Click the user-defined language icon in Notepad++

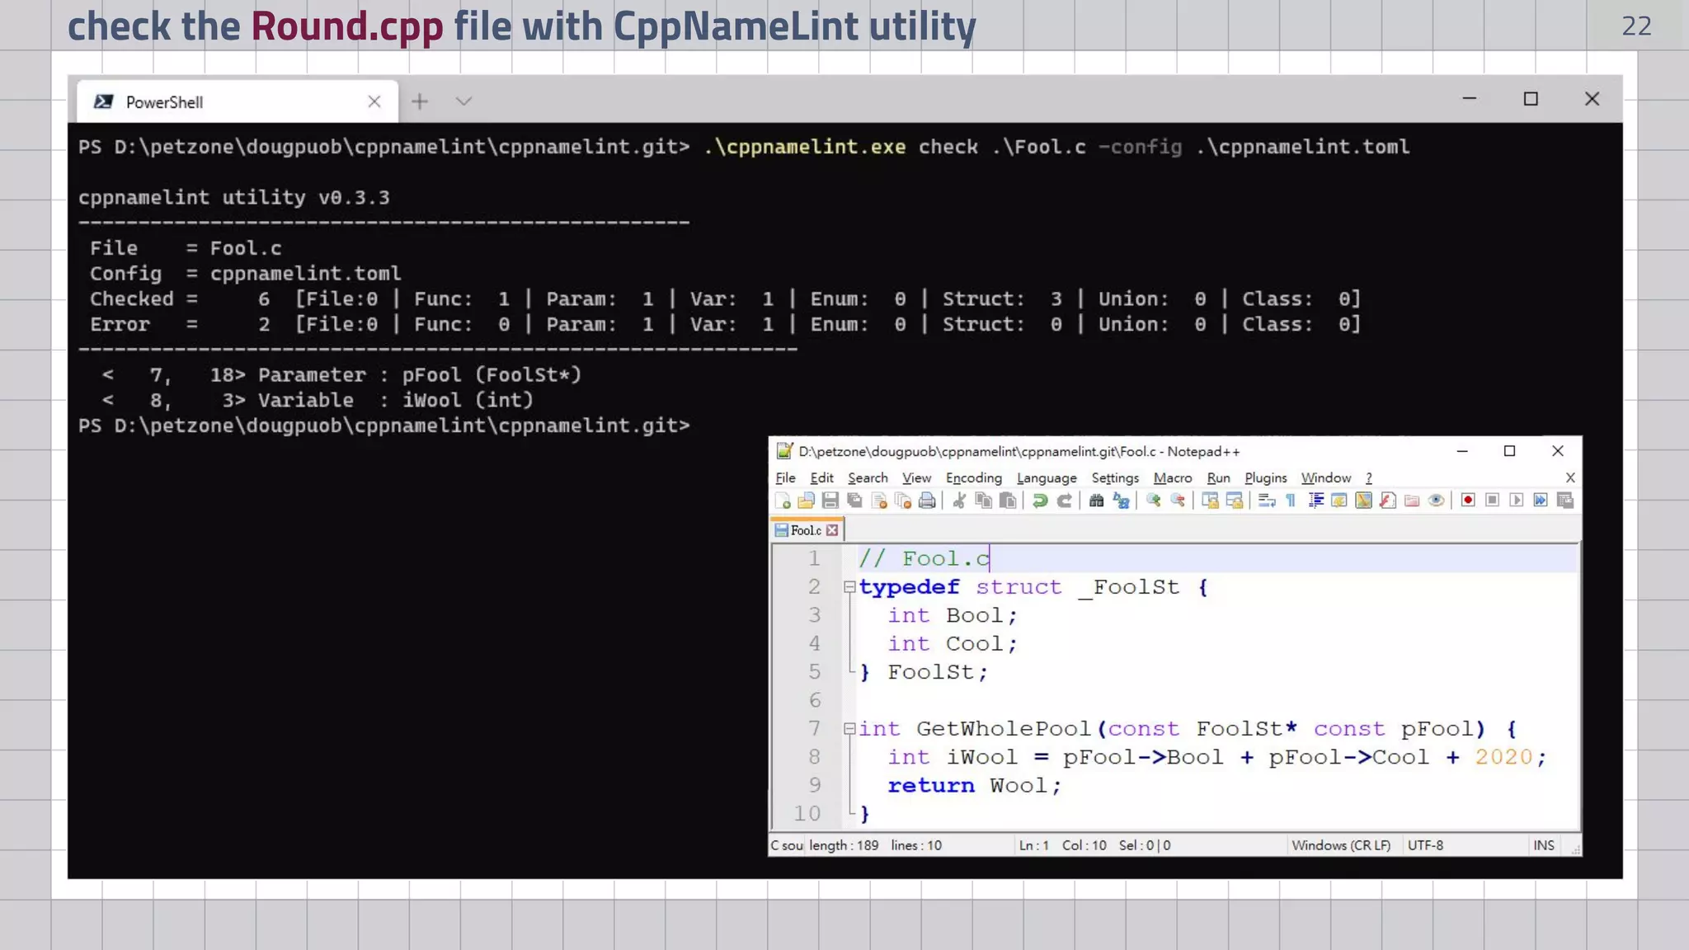(x=1339, y=501)
